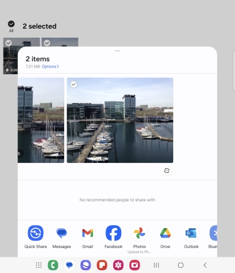Upload items to Google Photos

pos(139,233)
